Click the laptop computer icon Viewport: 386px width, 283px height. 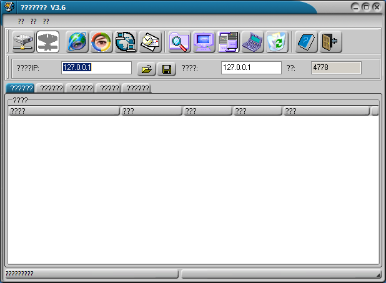(252, 42)
